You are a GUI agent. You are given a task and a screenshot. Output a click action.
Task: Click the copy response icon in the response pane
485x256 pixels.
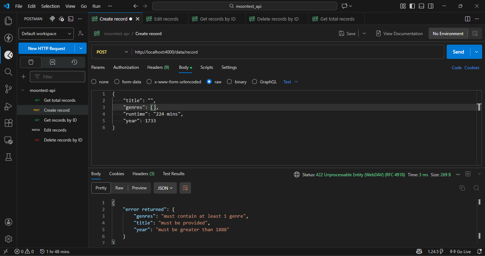(462, 188)
